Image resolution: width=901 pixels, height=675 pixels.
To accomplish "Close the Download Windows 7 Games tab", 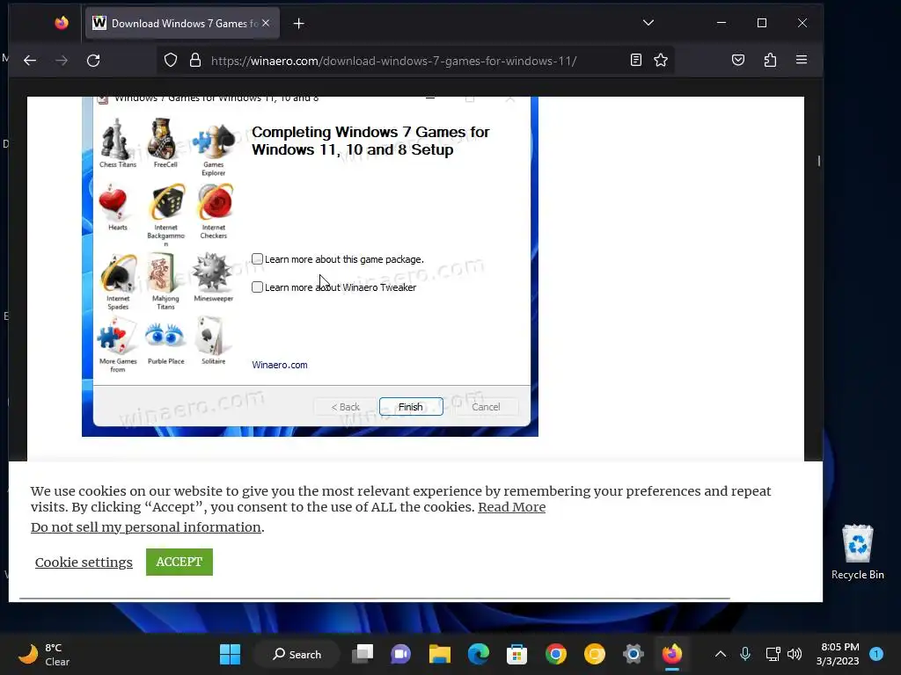I will click(x=266, y=23).
